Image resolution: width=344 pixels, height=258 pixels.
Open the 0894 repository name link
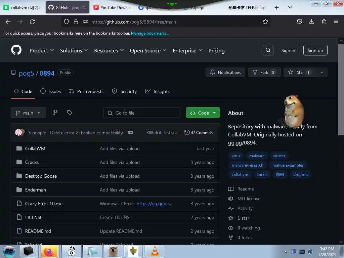pos(47,73)
